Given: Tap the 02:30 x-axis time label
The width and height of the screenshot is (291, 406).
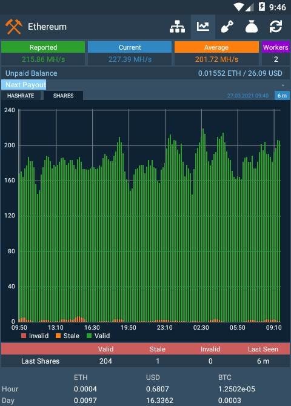Looking at the screenshot, I should point(201,328).
